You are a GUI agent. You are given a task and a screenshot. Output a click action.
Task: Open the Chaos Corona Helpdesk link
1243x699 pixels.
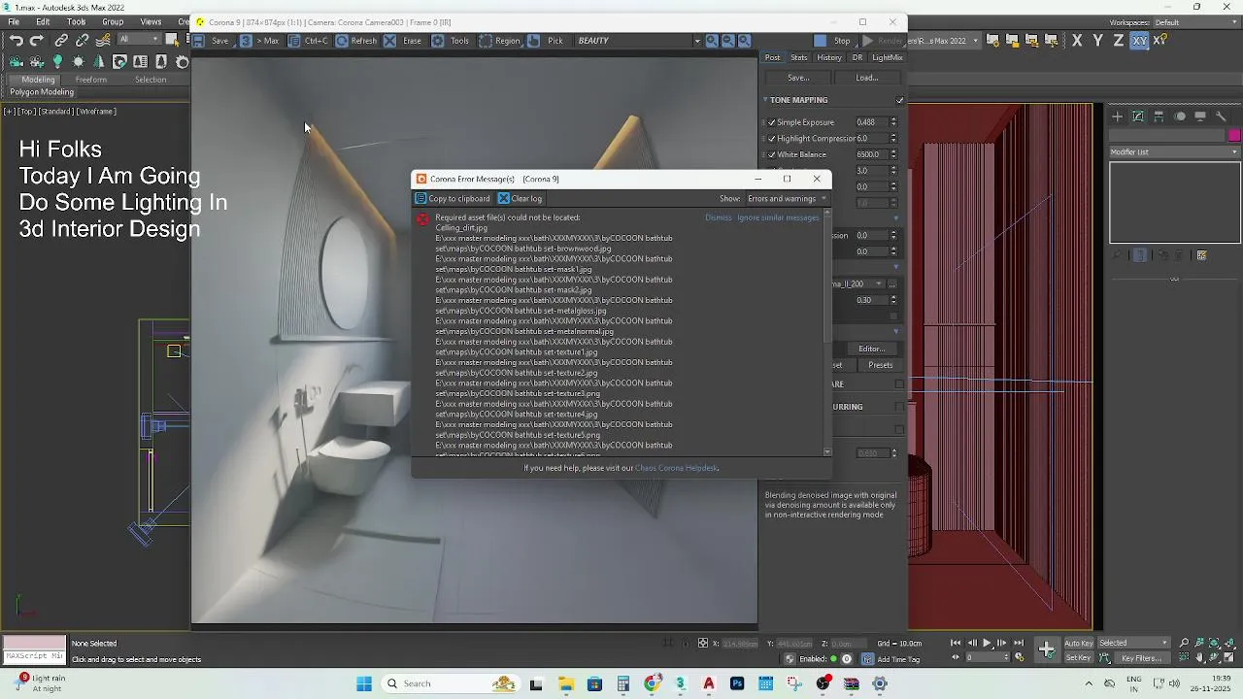click(x=677, y=468)
